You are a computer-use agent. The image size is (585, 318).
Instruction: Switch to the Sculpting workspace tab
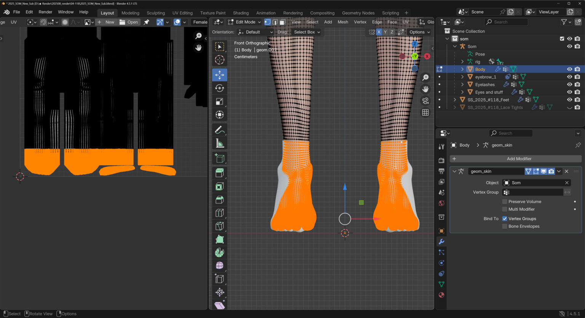[156, 13]
